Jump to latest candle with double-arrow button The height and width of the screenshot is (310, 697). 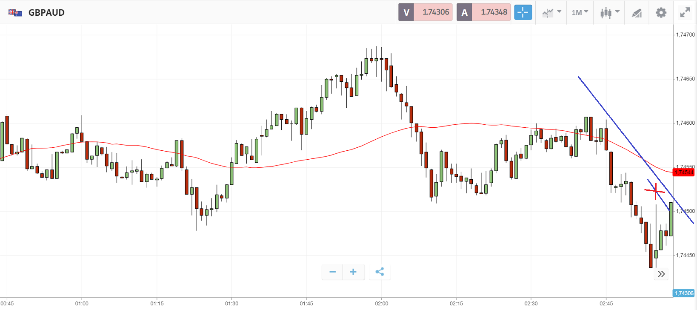pos(661,274)
